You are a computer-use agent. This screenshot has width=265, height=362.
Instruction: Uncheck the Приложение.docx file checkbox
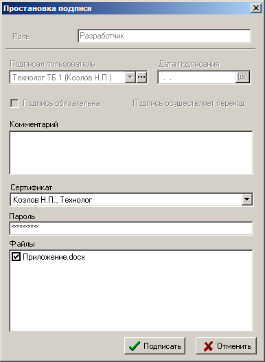coord(16,257)
